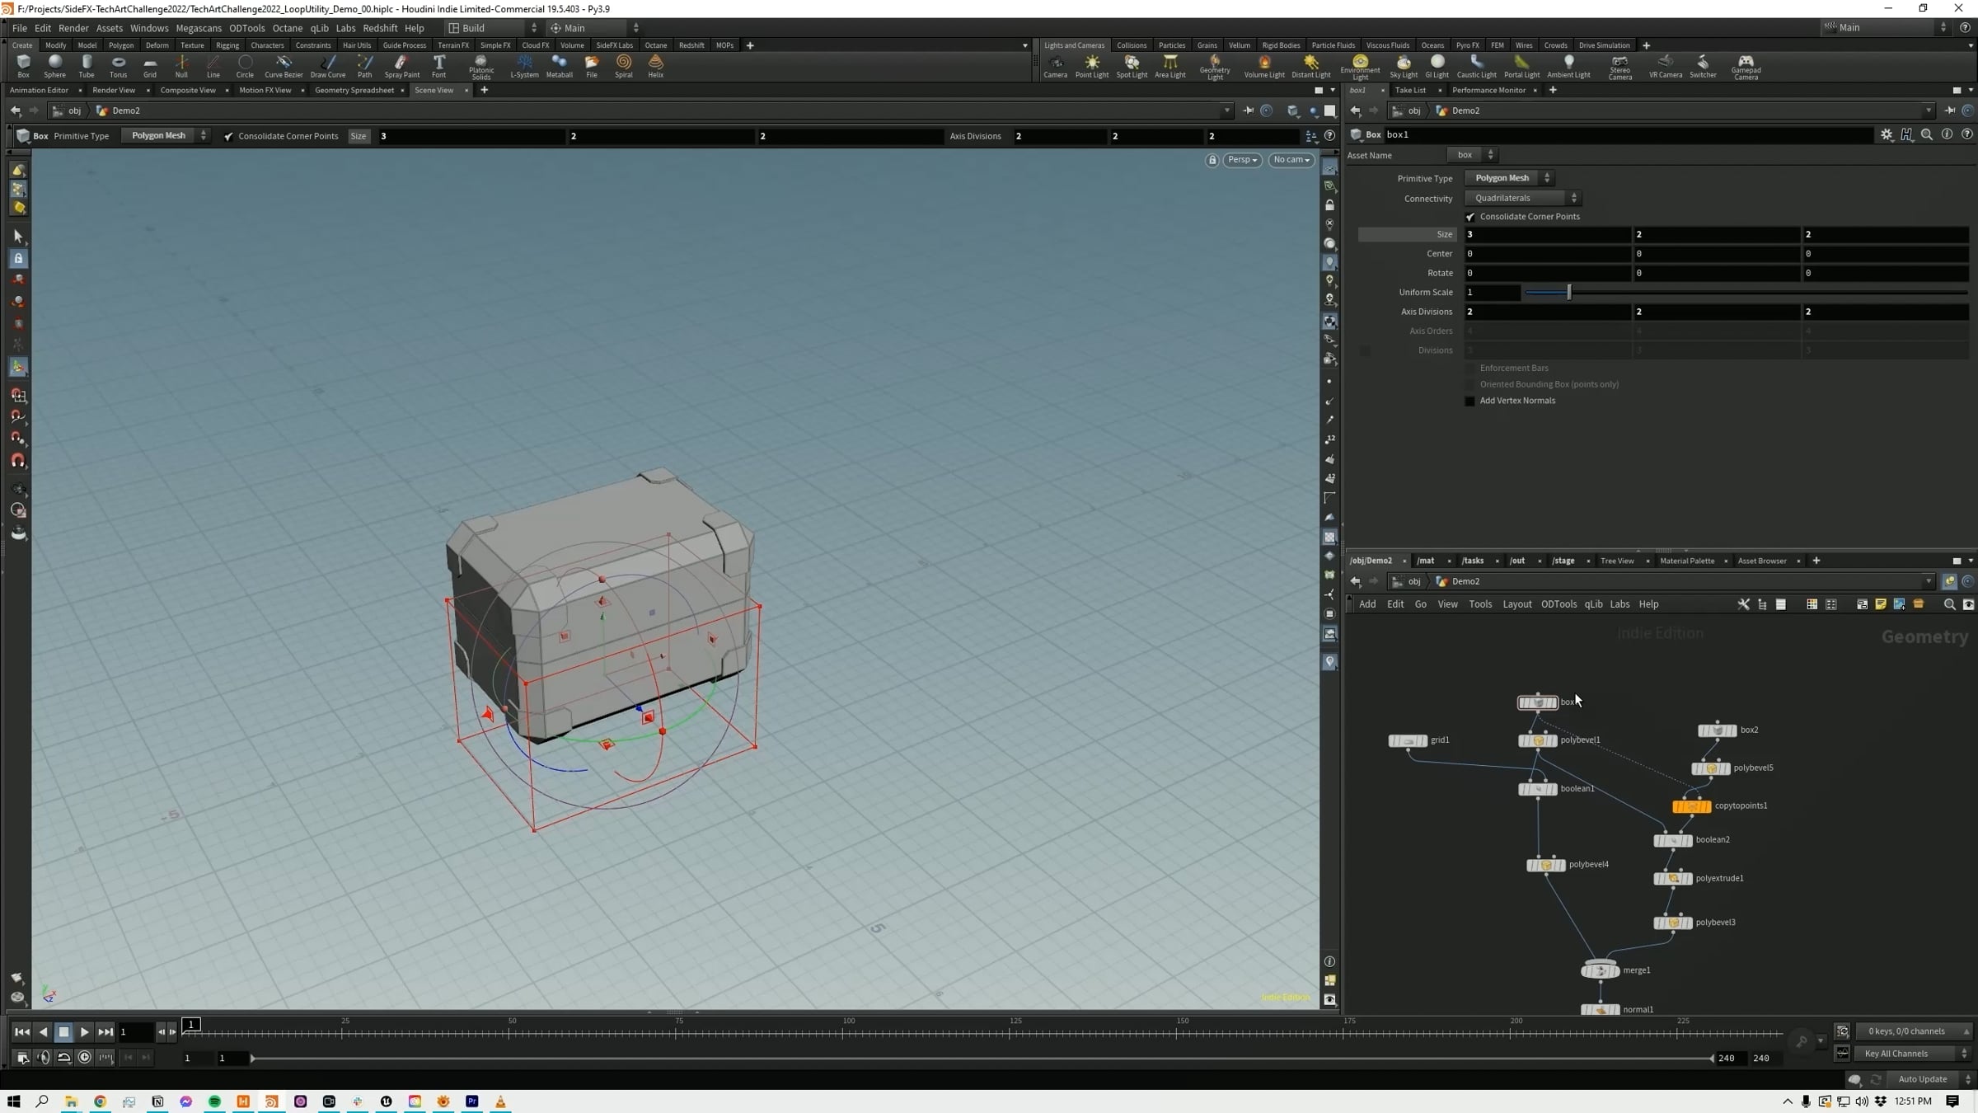Switch to Geometry Spreadsheet tab
This screenshot has height=1113, width=1978.
pos(354,90)
